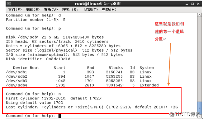Click the Blocks column header

[116, 68]
